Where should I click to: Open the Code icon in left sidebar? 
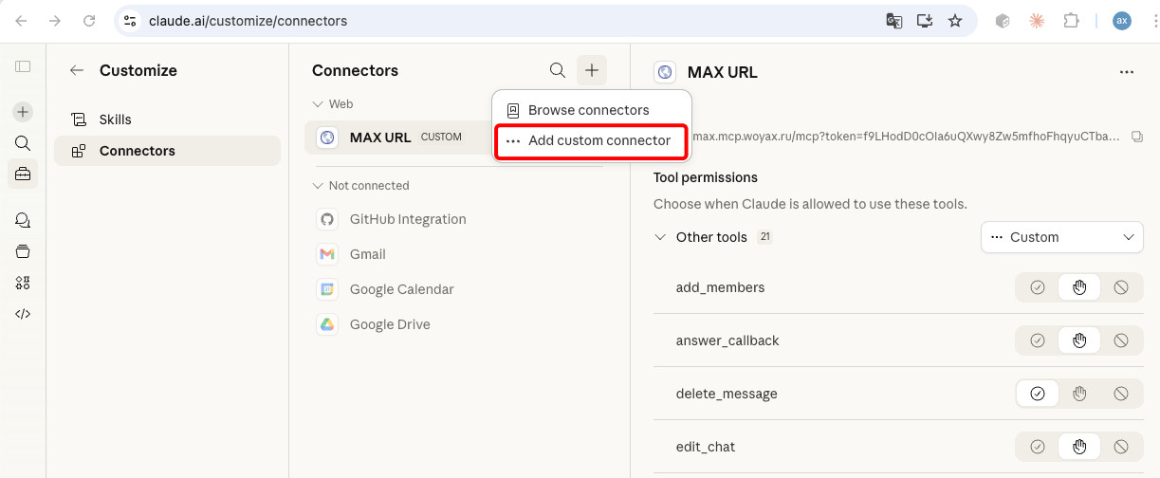click(x=23, y=314)
